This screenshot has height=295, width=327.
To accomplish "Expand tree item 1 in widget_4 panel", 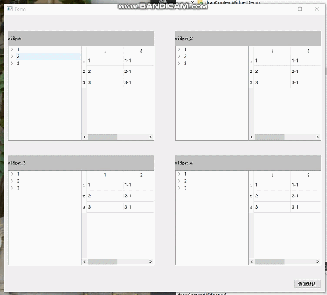I will click(179, 174).
